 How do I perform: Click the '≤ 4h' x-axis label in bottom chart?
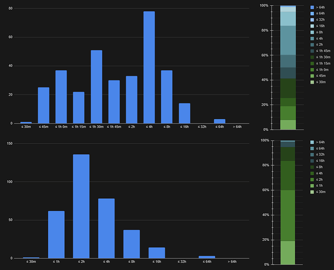(x=106, y=262)
